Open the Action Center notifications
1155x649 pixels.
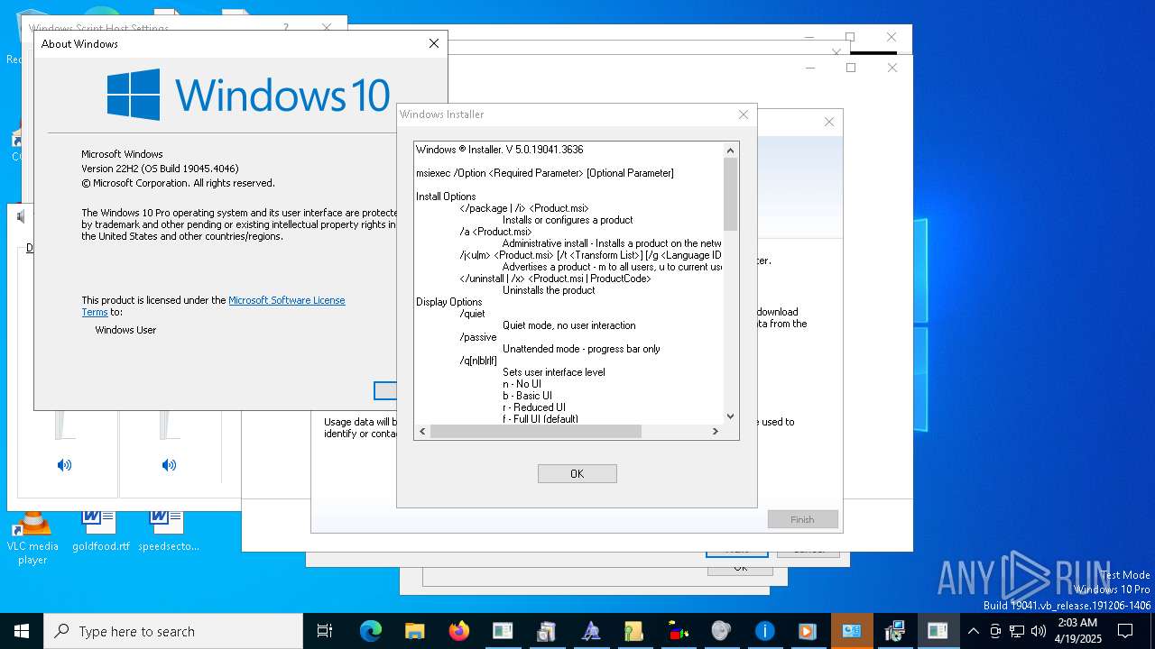(x=1125, y=631)
